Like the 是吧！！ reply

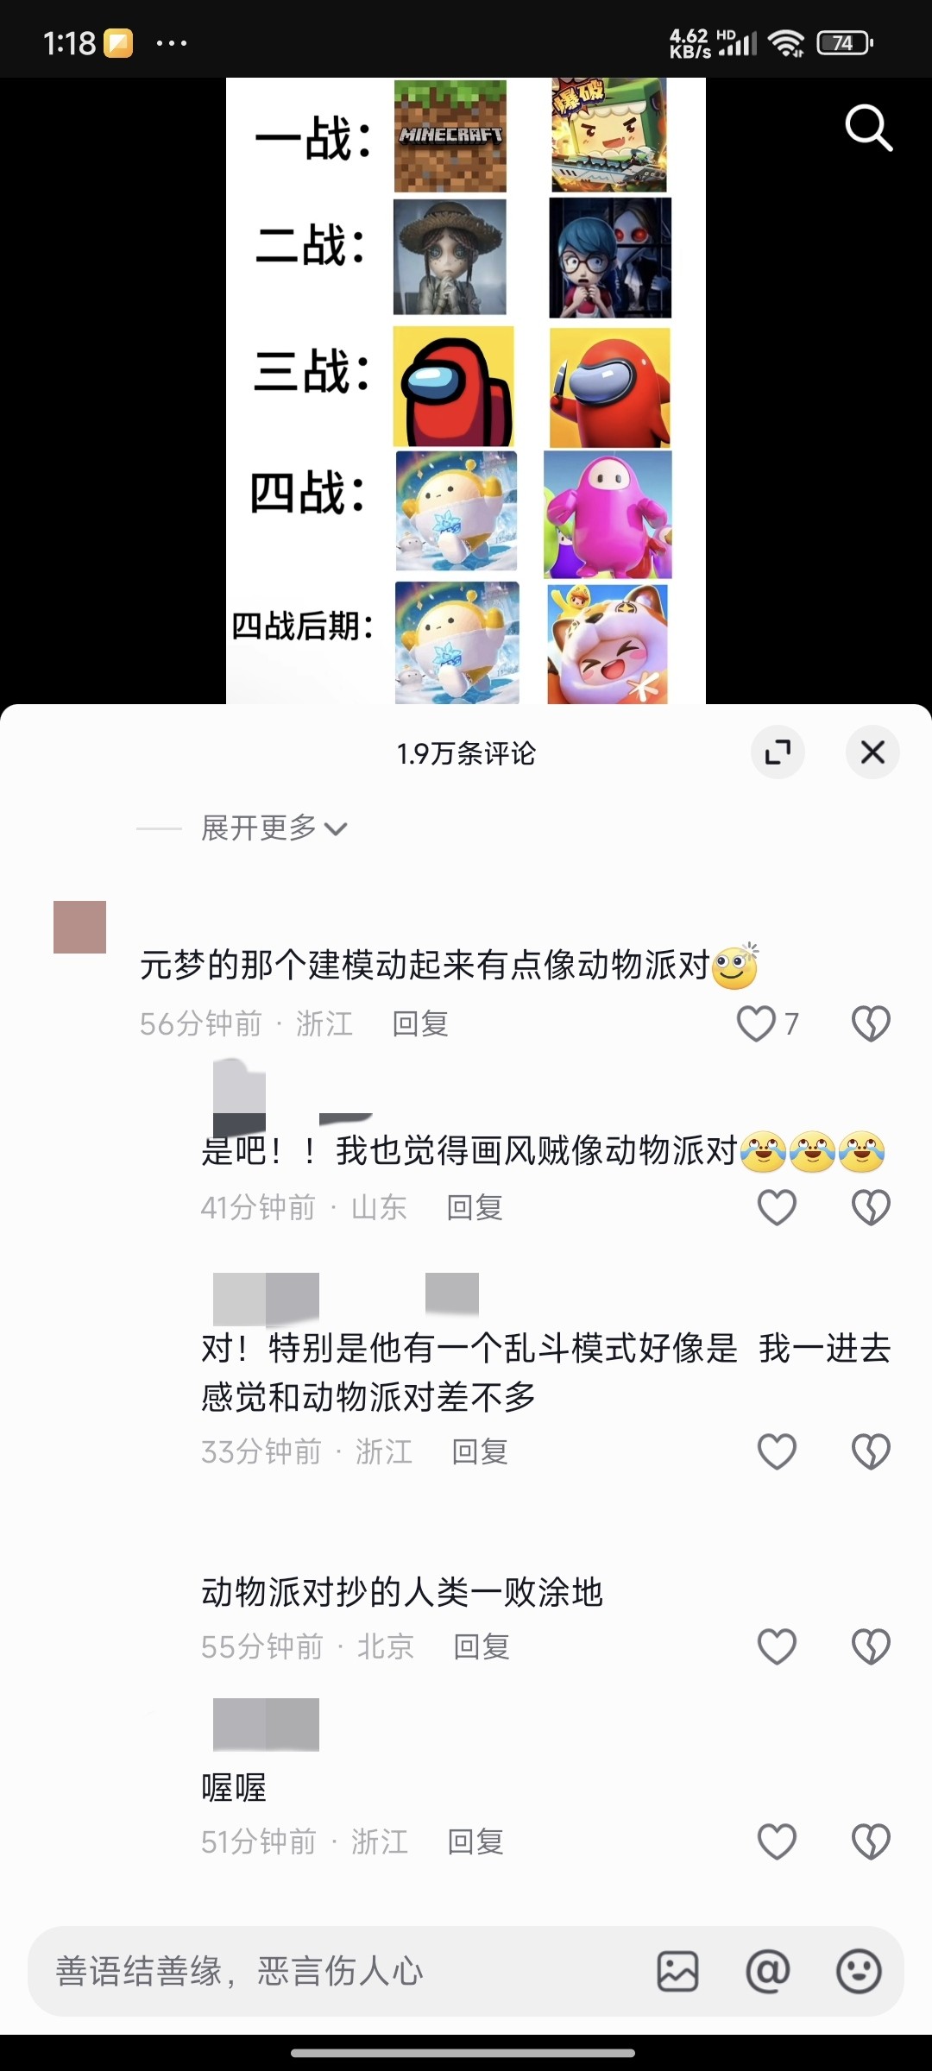pyautogui.click(x=777, y=1207)
